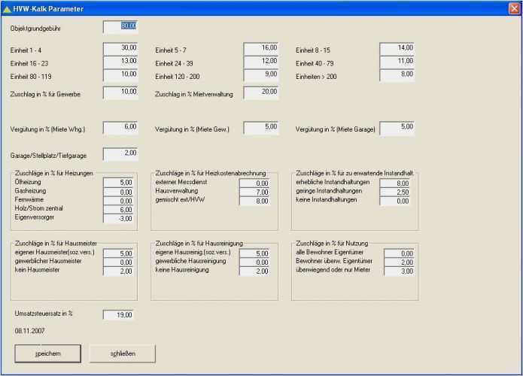Screen dimensions: 523x376
Task: Edit the Umsatzsteuersatz in % field
Action: point(118,314)
